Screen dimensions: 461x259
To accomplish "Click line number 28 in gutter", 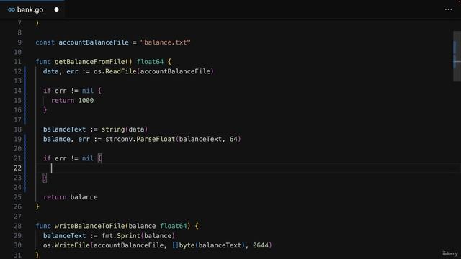I will coord(17,226).
